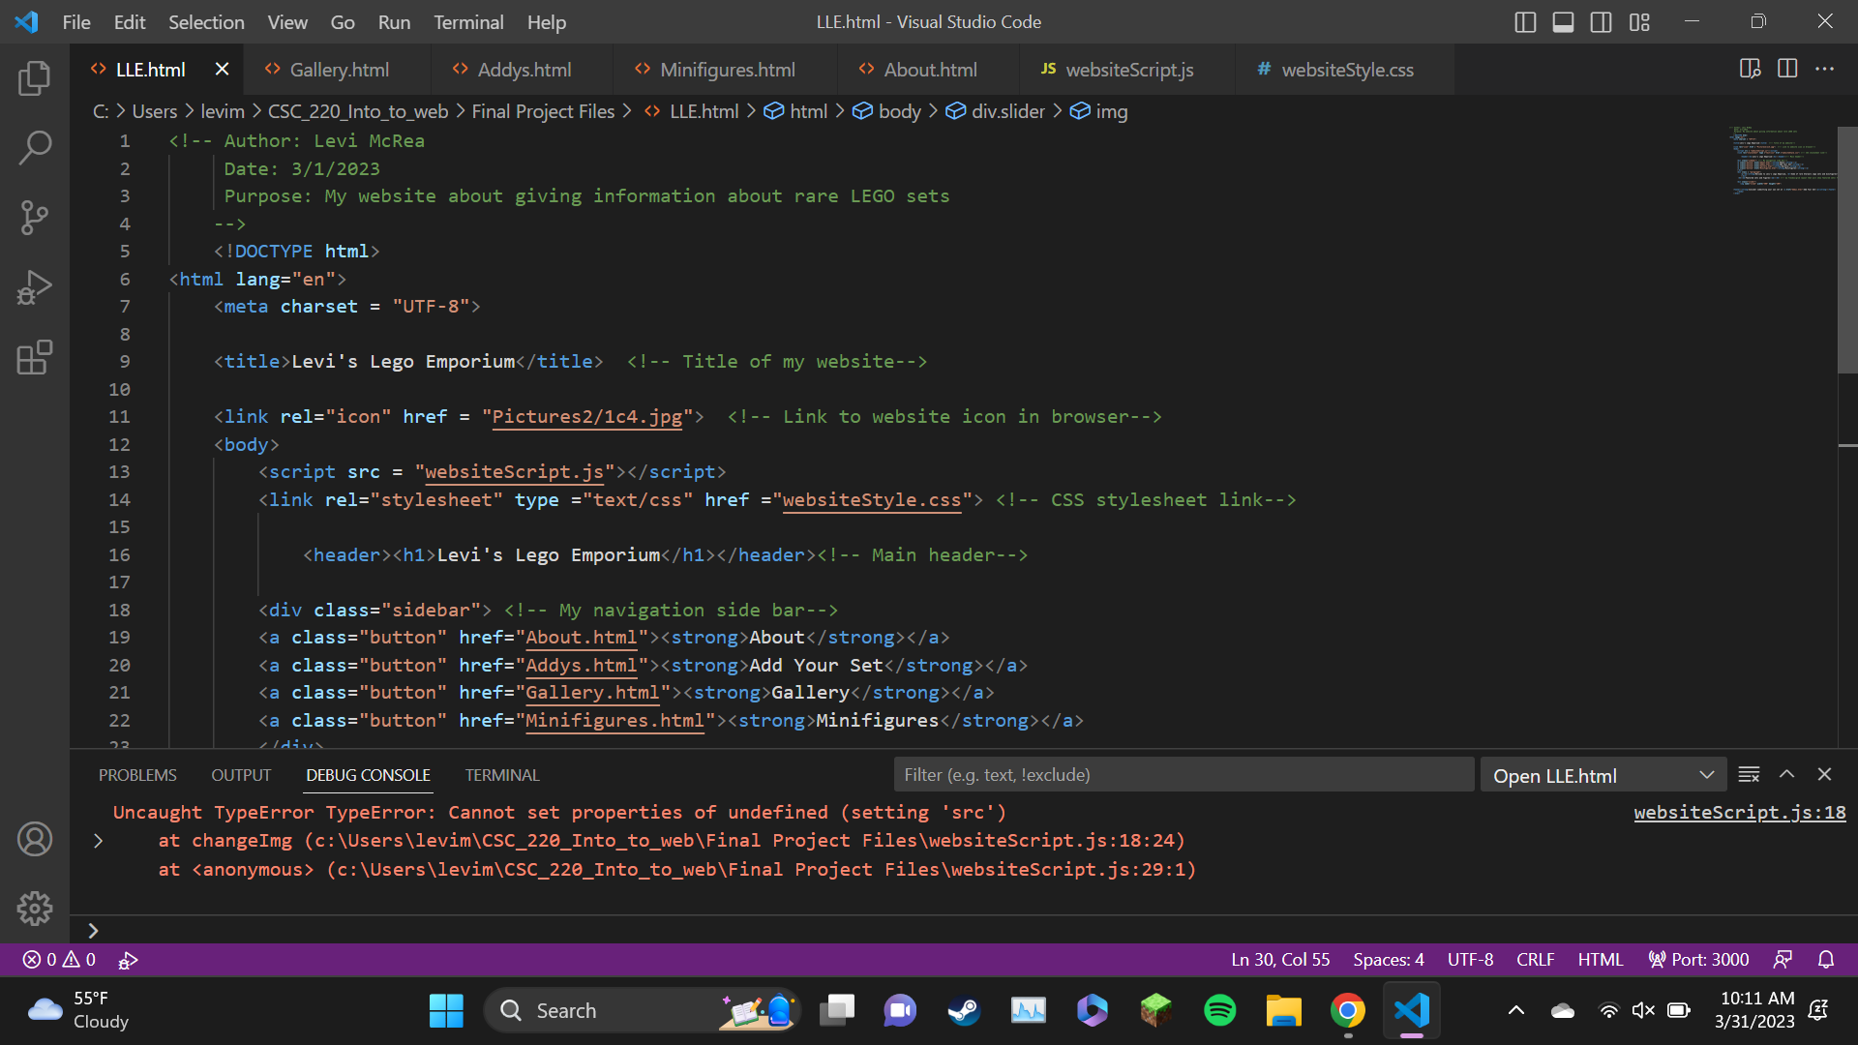Expand the TypeError stack trace arrow

click(98, 841)
